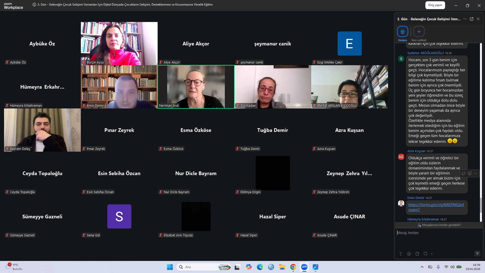
Task: Click the Sümeyye Gazneli name label
Action: [x=20, y=235]
